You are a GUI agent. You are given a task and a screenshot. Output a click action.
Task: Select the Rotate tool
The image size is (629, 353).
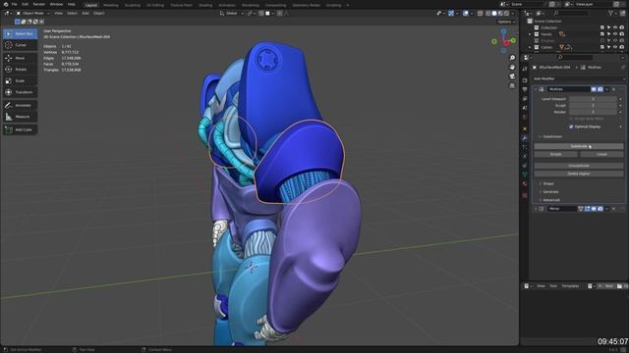(20, 70)
